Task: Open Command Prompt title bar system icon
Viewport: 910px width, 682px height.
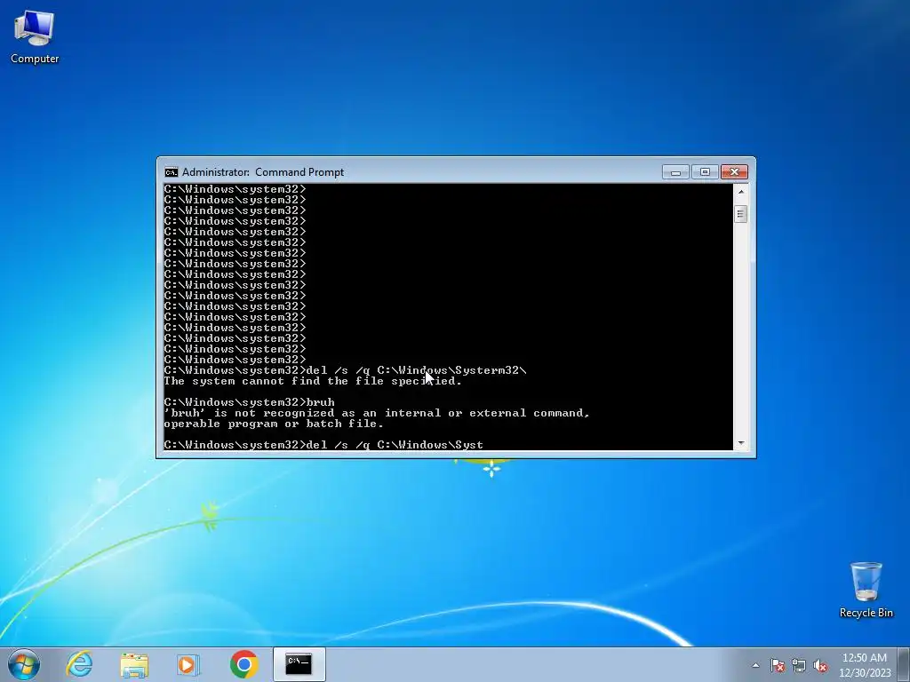Action: pyautogui.click(x=172, y=172)
